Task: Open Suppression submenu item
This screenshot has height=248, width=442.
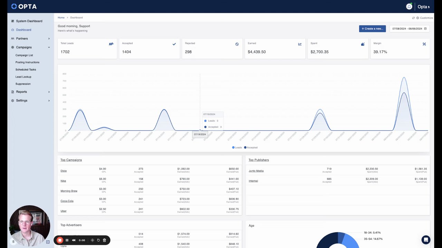Action: [23, 84]
